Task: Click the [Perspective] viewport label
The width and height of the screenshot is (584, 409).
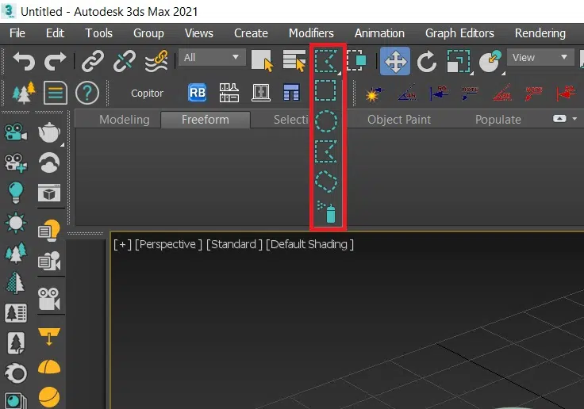Action: (168, 244)
